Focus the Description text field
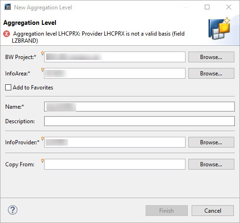The width and height of the screenshot is (240, 223). pyautogui.click(x=139, y=121)
